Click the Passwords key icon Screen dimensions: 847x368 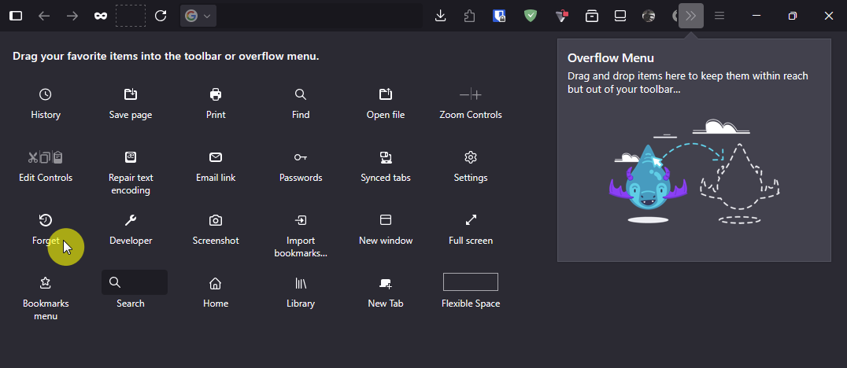pyautogui.click(x=301, y=157)
